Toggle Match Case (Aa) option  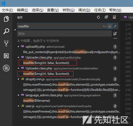104,26
